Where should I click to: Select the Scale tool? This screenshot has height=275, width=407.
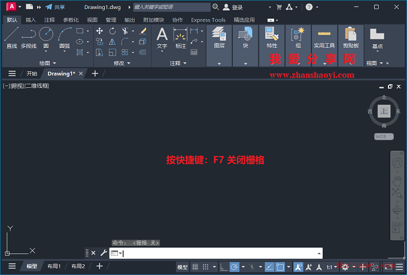(x=112, y=53)
